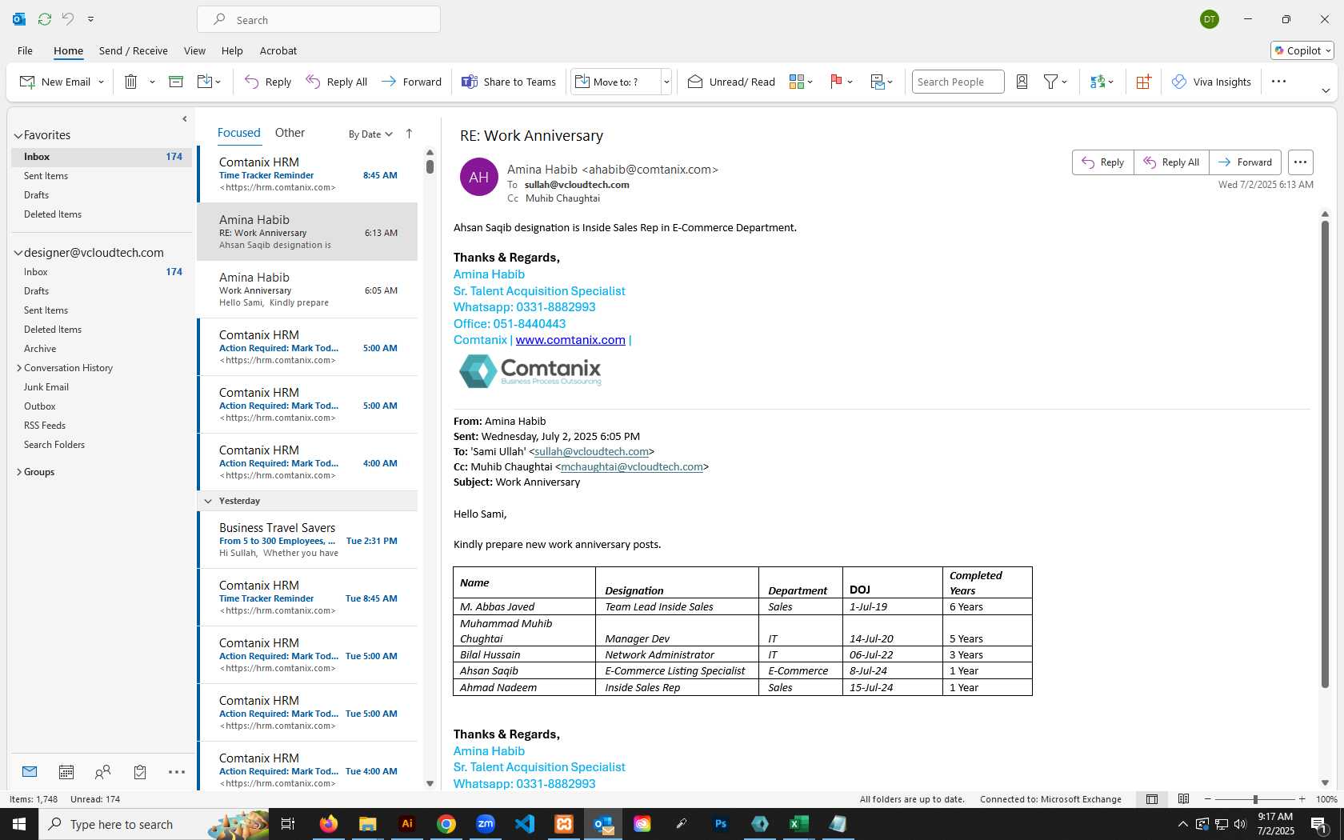Open the Help tab

[232, 50]
